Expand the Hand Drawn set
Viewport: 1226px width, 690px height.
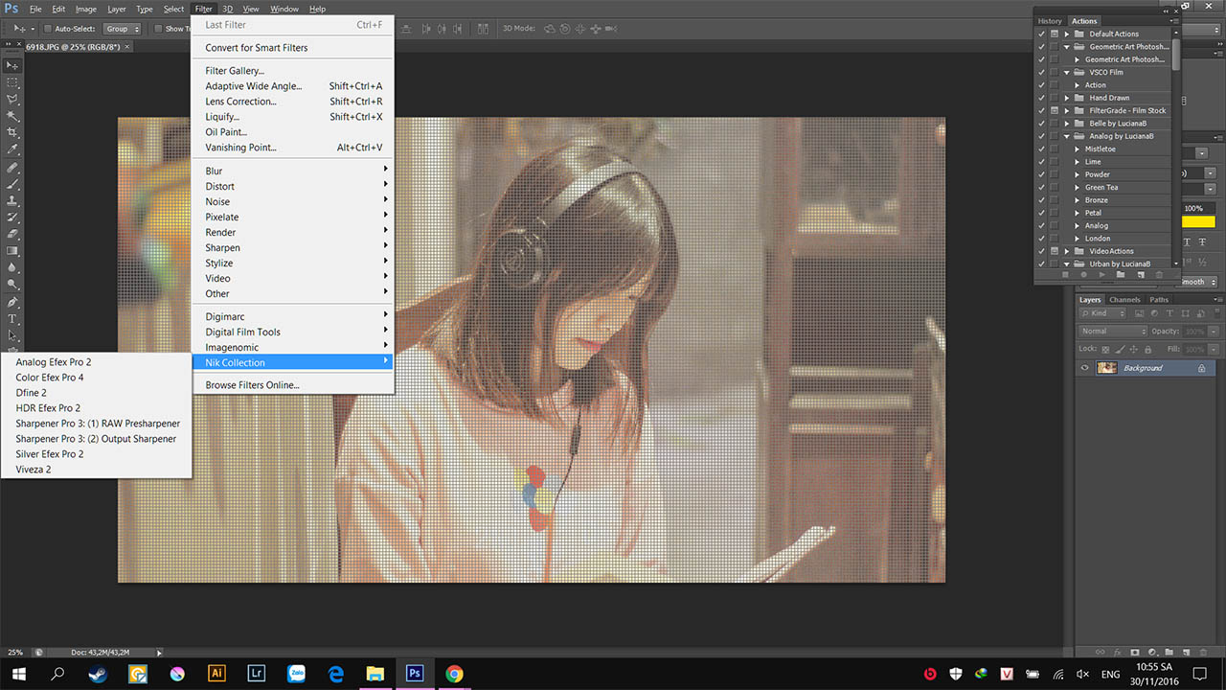1068,98
